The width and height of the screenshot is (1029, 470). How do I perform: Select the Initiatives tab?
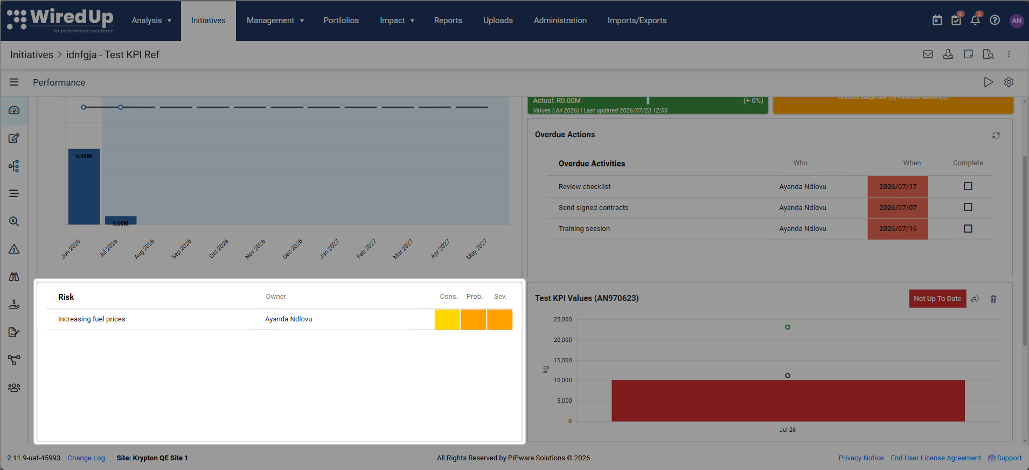point(208,20)
